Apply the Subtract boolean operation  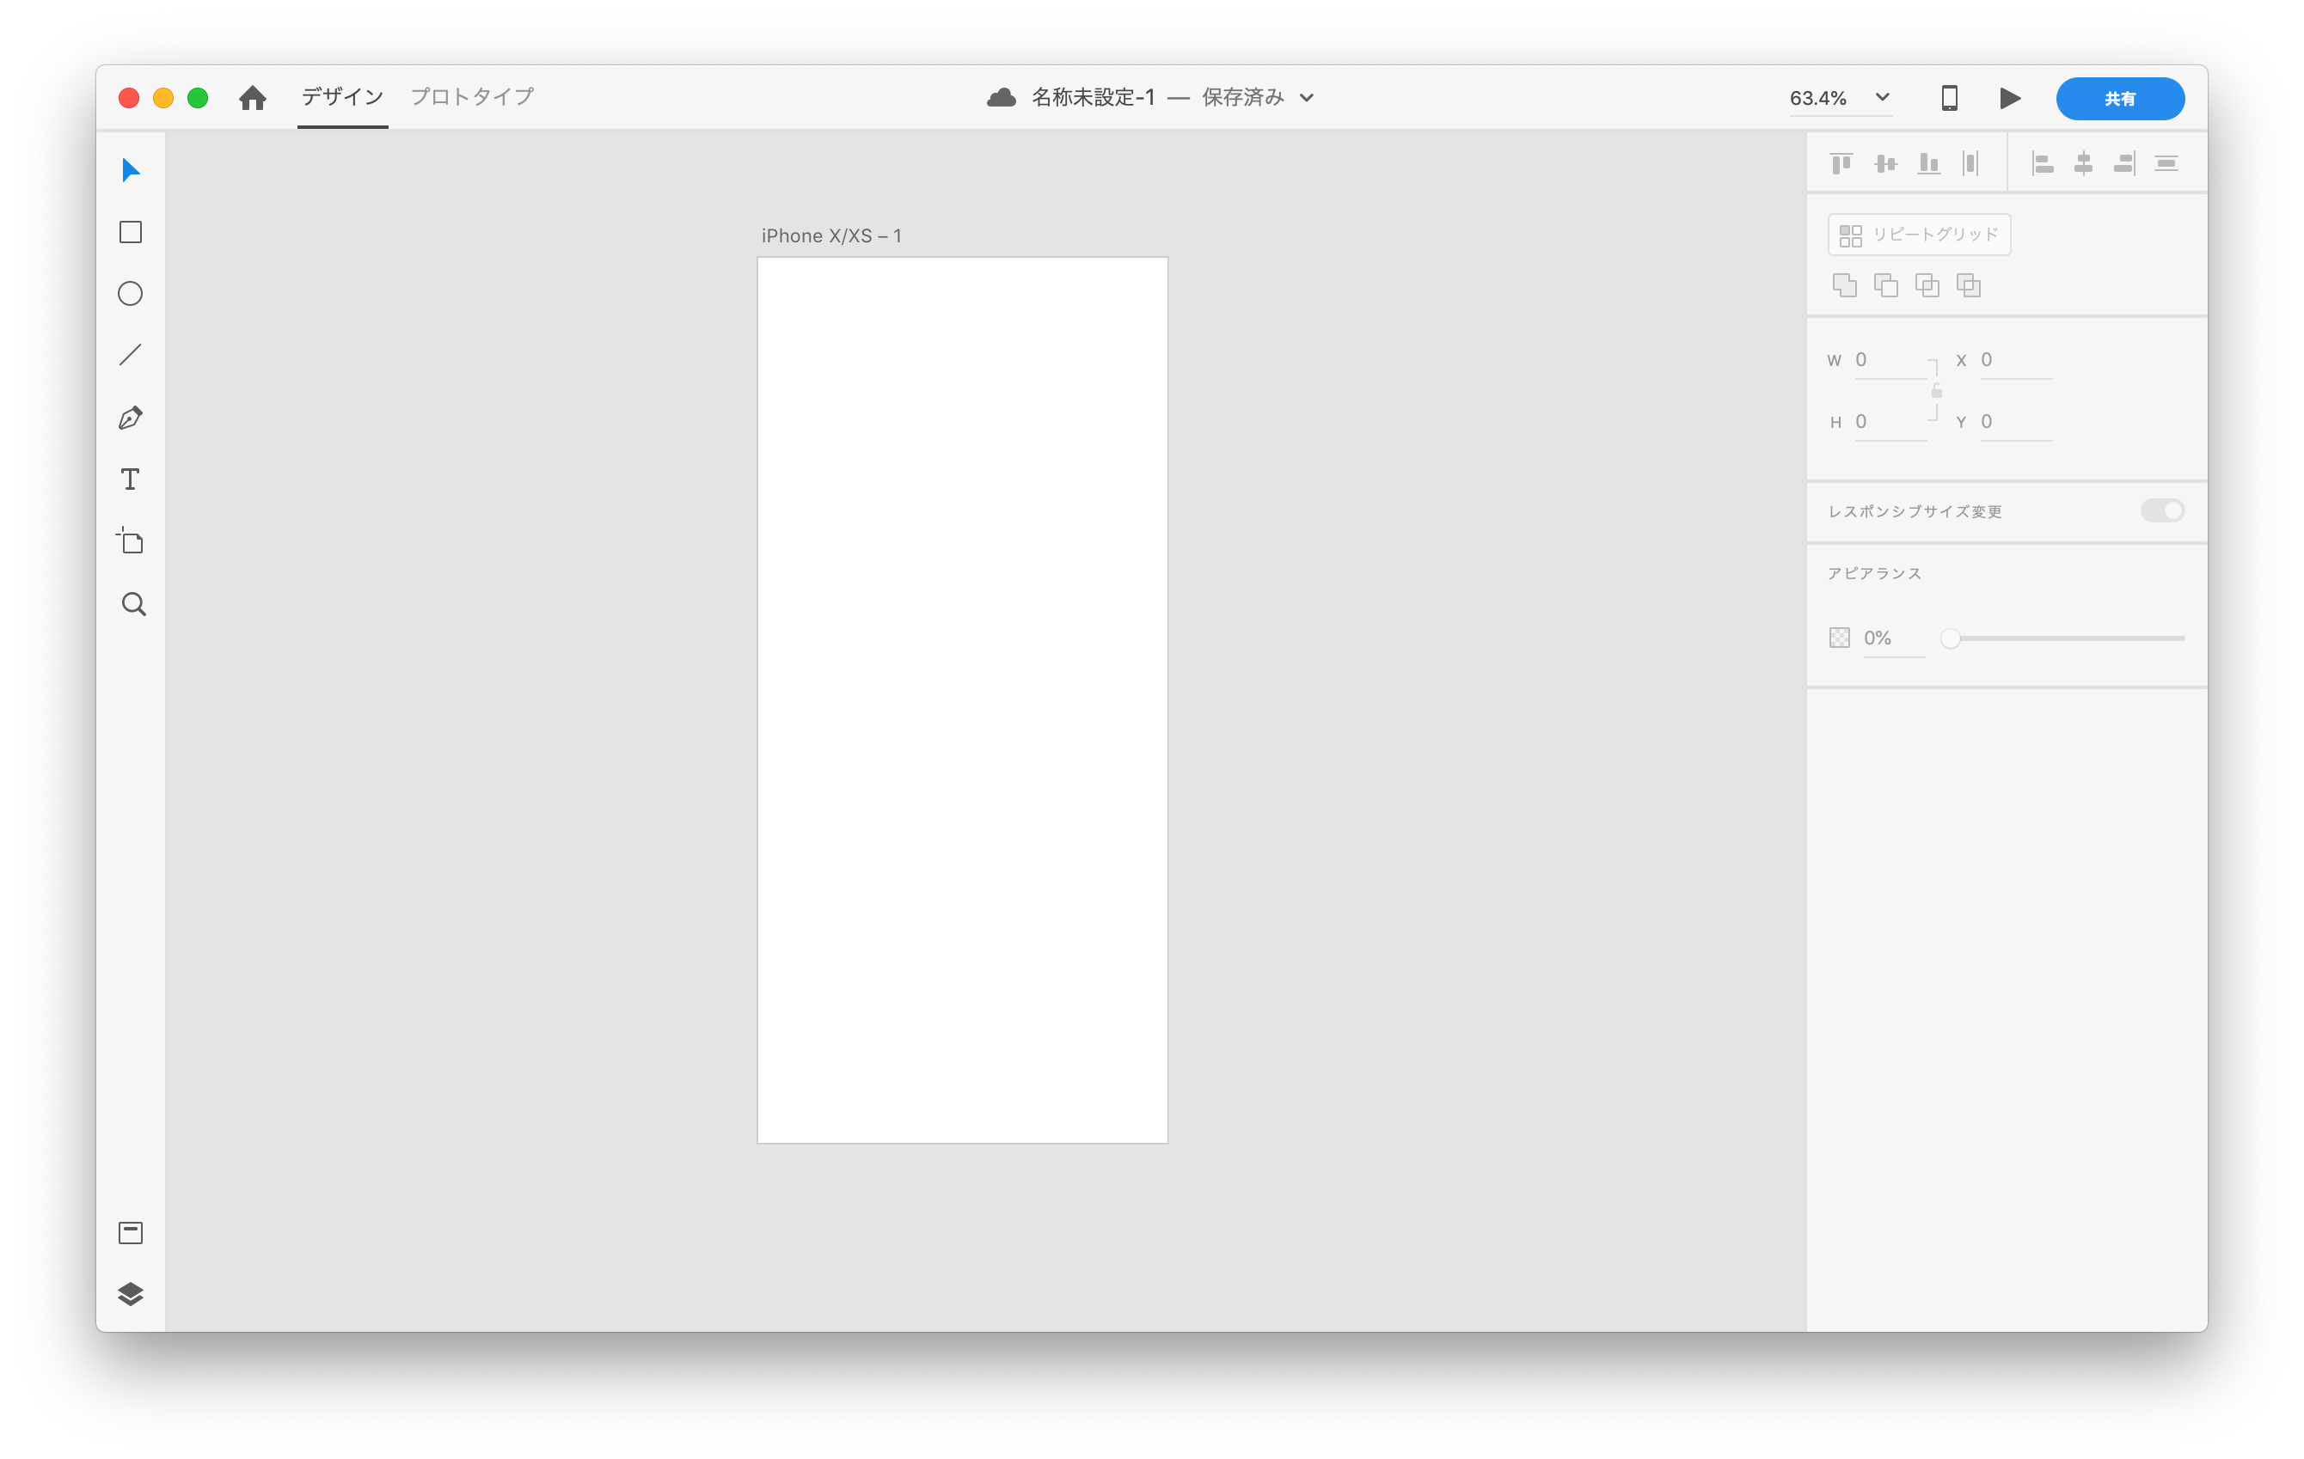(x=1886, y=285)
